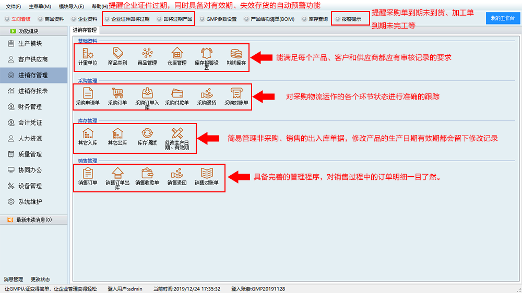This screenshot has height=293, width=522.
Task: Open the 期初库存 coins icon
Action: pos(236,53)
